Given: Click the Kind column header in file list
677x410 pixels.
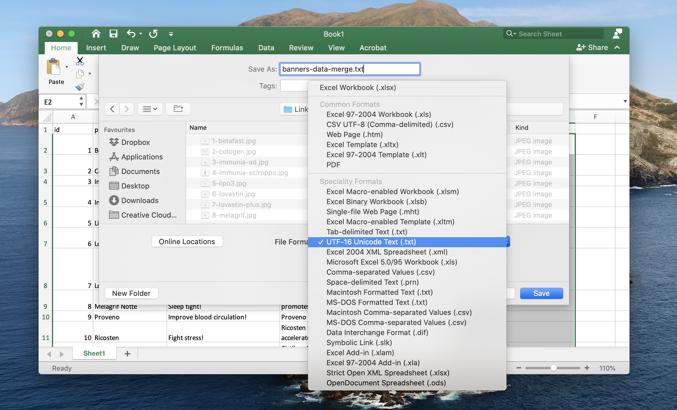Looking at the screenshot, I should (522, 128).
